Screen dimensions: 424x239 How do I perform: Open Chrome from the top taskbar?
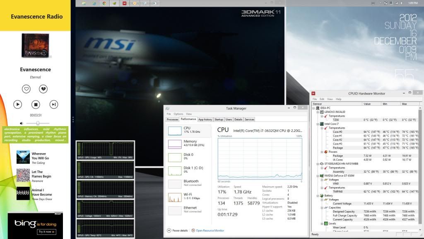coord(104,3)
